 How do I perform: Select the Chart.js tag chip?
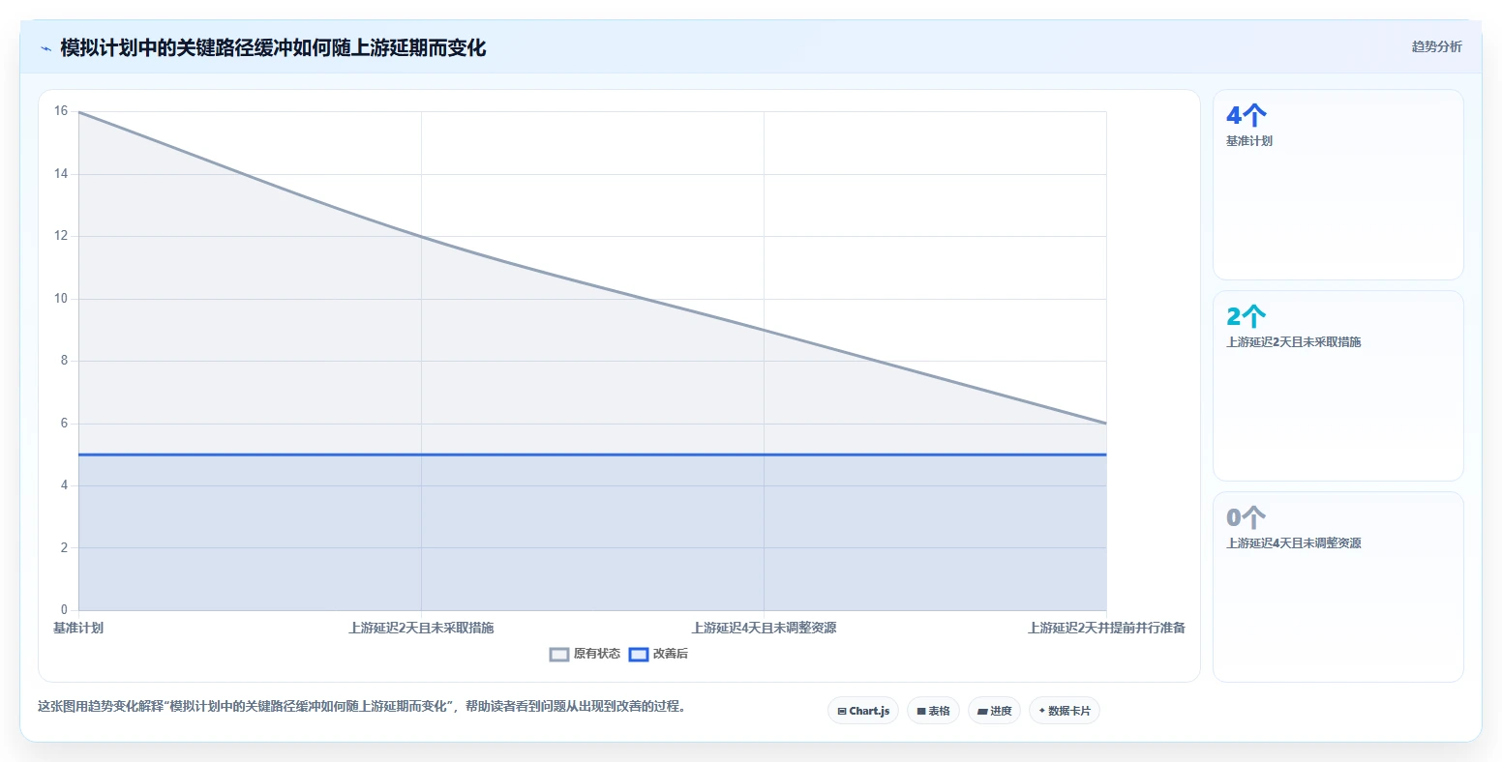tap(863, 711)
